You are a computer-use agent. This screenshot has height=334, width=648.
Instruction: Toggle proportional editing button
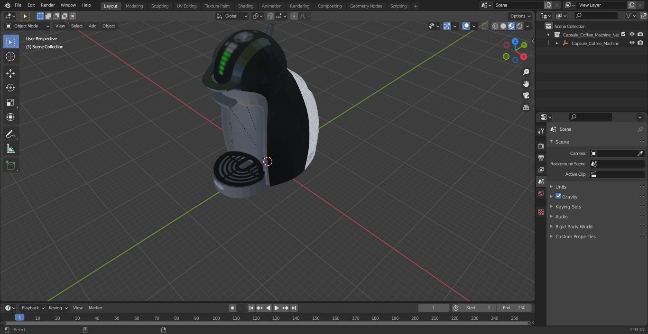pos(294,16)
